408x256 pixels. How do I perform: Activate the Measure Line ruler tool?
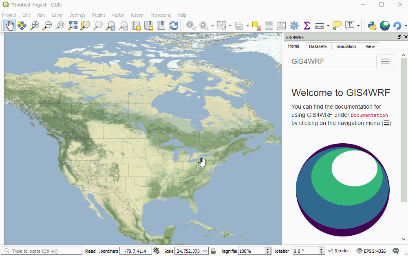pos(319,26)
